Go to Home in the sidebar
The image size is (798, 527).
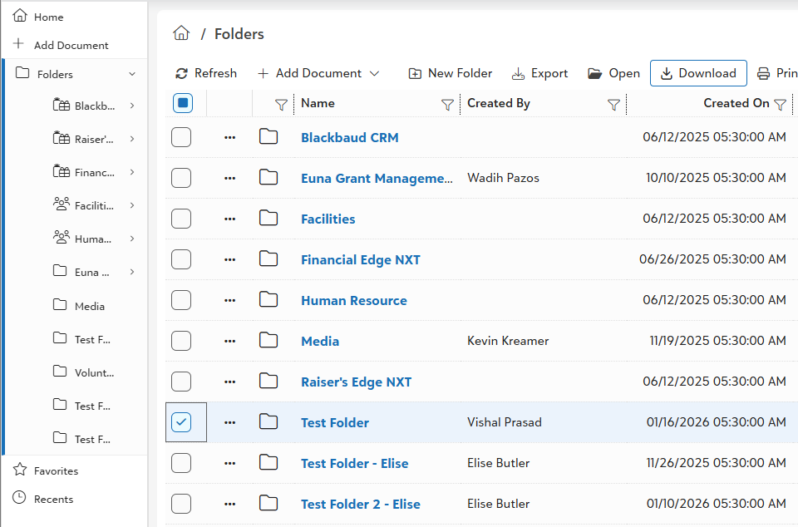point(49,17)
